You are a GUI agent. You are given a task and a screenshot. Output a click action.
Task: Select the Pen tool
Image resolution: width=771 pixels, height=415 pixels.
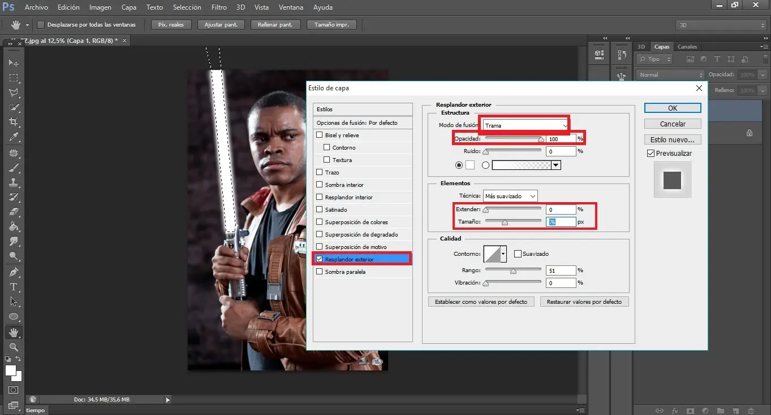pos(14,272)
